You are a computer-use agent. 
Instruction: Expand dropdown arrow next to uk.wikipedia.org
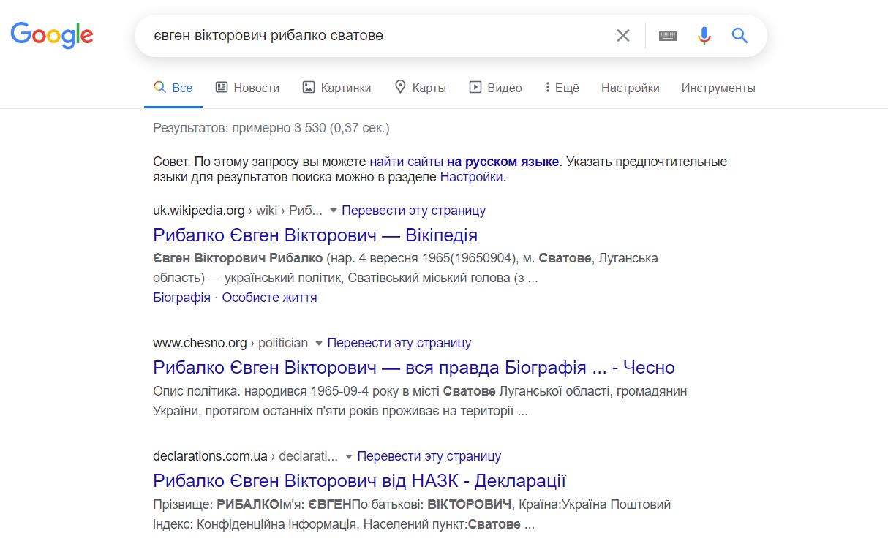tap(333, 211)
